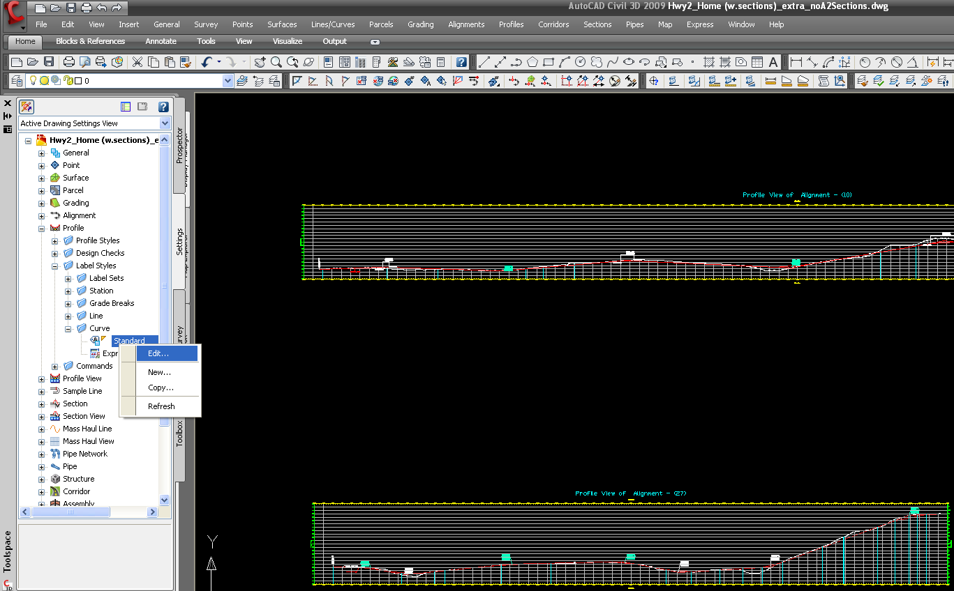
Task: Toggle layer 0 lock padlock icon
Action: [68, 81]
